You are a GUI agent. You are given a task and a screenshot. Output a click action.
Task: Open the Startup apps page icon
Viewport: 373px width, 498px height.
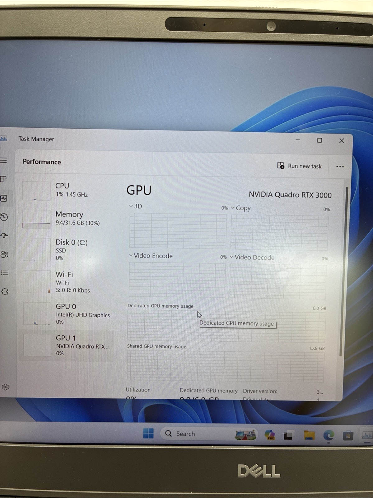[x=4, y=235]
